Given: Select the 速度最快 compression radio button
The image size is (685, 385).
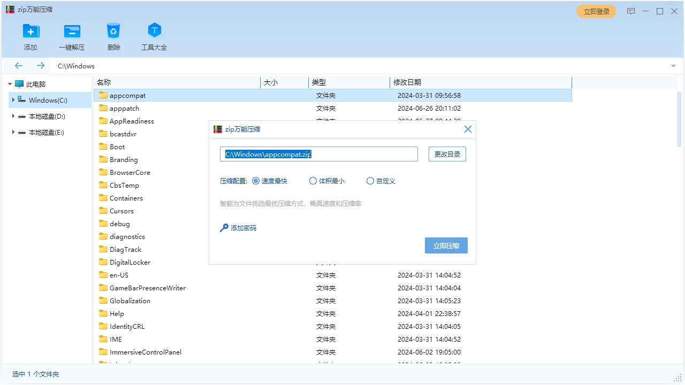Looking at the screenshot, I should 257,181.
